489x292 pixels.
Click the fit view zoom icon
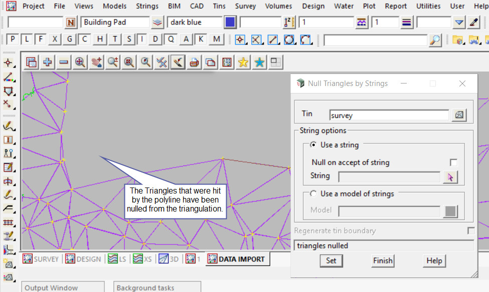pyautogui.click(x=80, y=62)
